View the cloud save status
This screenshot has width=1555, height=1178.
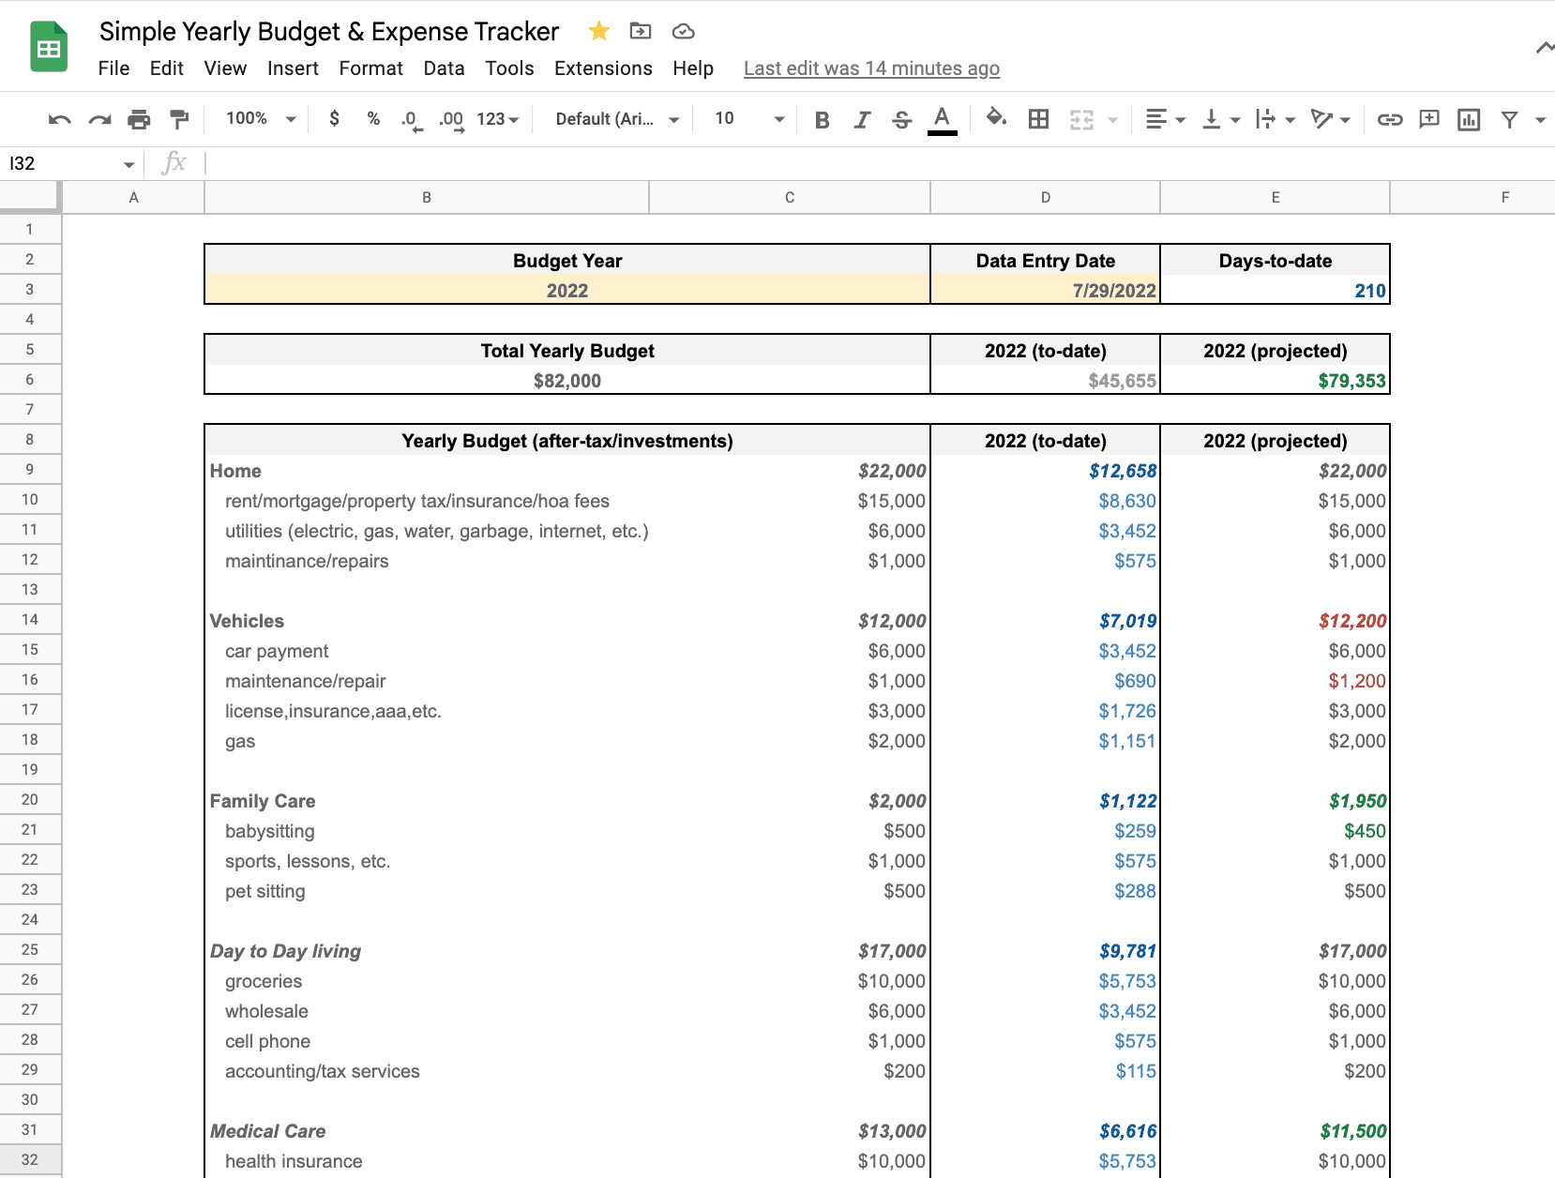coord(684,31)
